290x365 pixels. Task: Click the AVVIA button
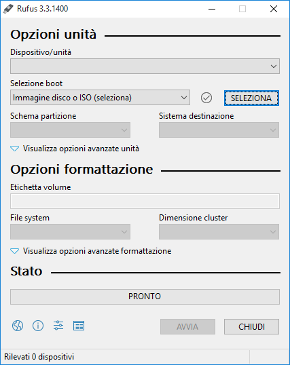[187, 326]
